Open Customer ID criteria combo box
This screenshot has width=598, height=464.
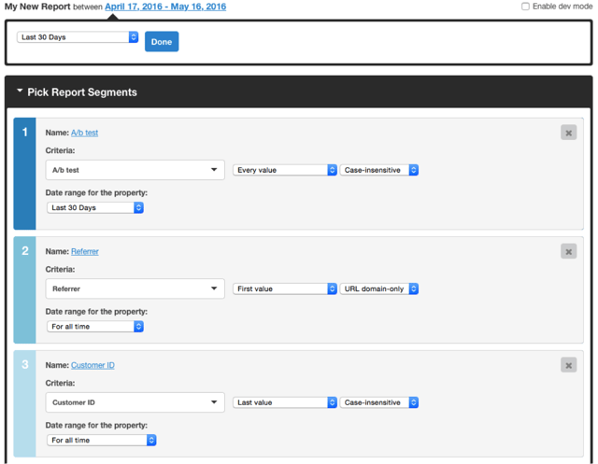pyautogui.click(x=135, y=402)
